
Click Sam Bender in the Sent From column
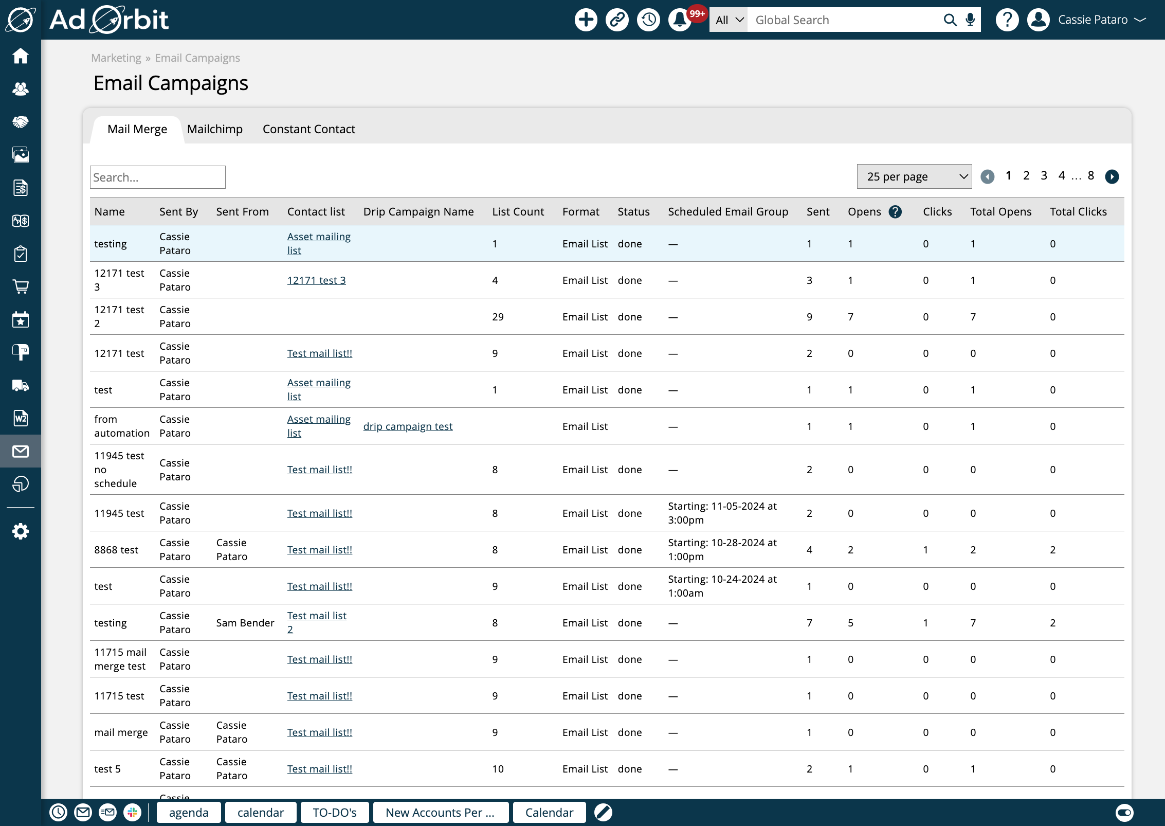pyautogui.click(x=245, y=623)
